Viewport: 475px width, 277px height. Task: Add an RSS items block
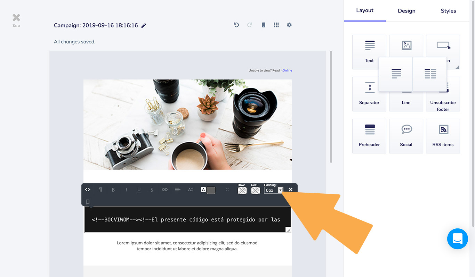tap(443, 136)
